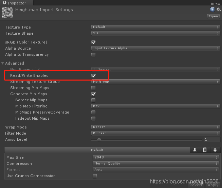222x188 pixels.
Task: Click the Read/Write Enabled label
Action: pos(29,75)
